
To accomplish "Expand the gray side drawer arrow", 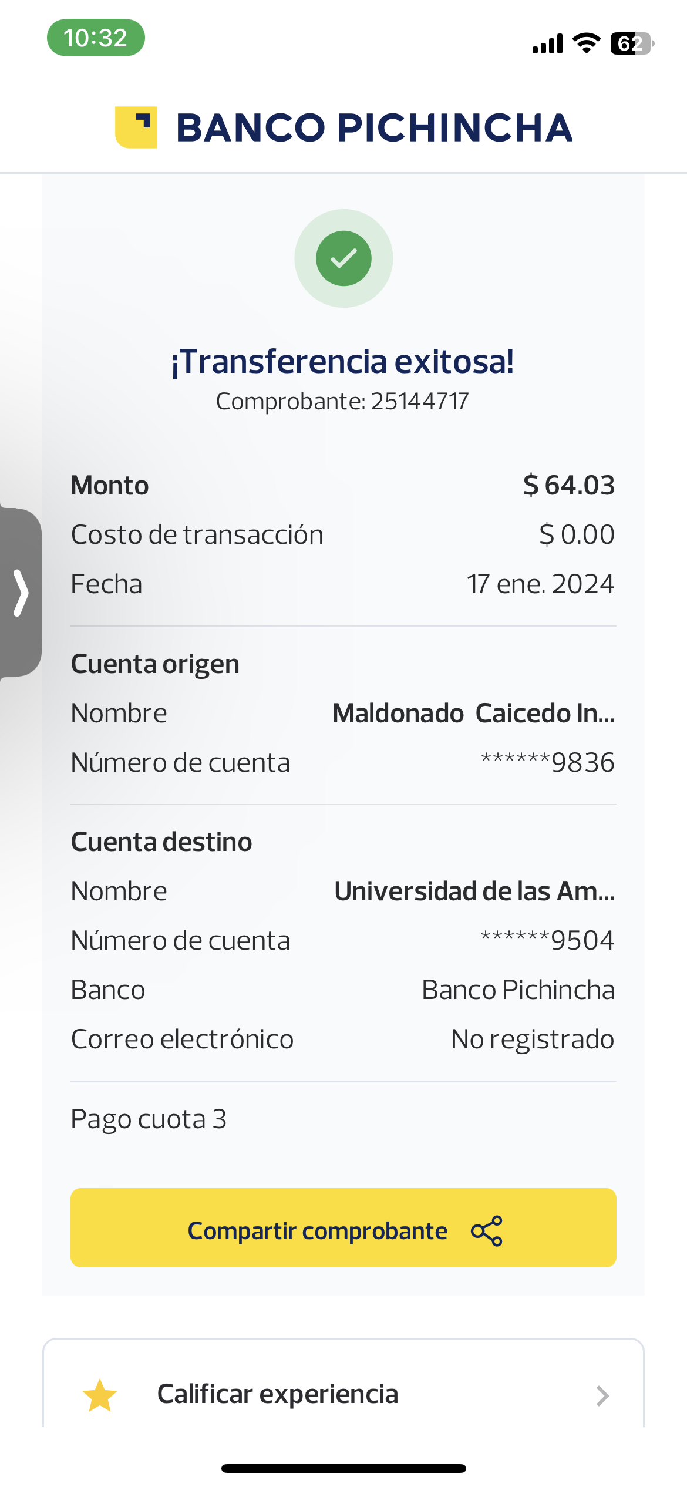I will pos(21,593).
